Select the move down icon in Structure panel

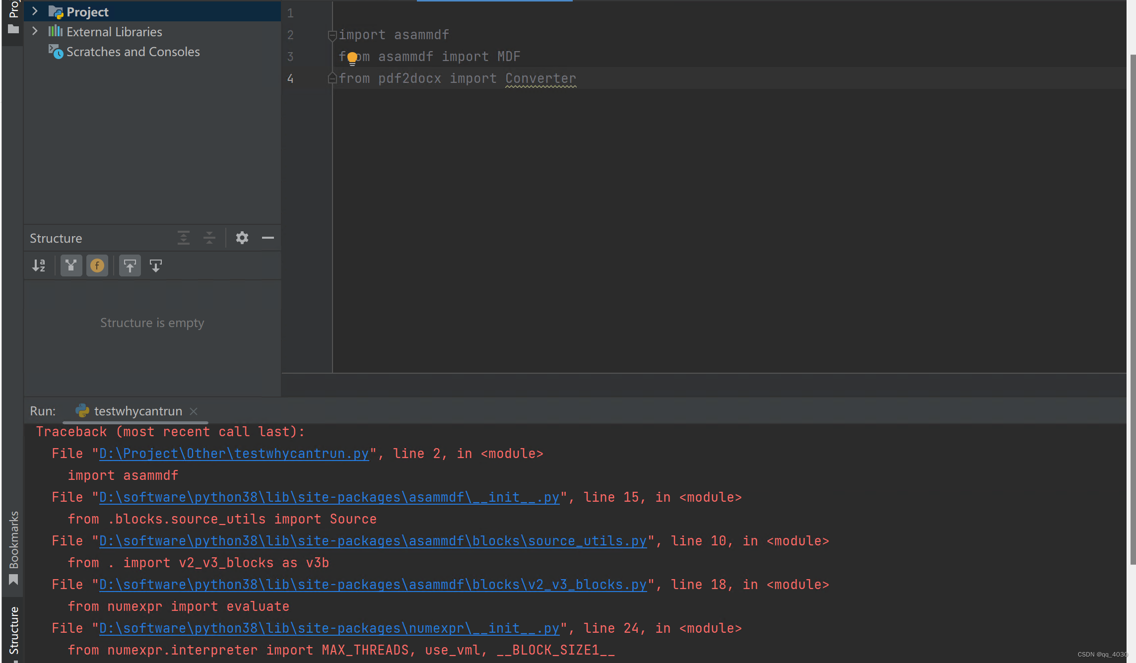pyautogui.click(x=155, y=265)
